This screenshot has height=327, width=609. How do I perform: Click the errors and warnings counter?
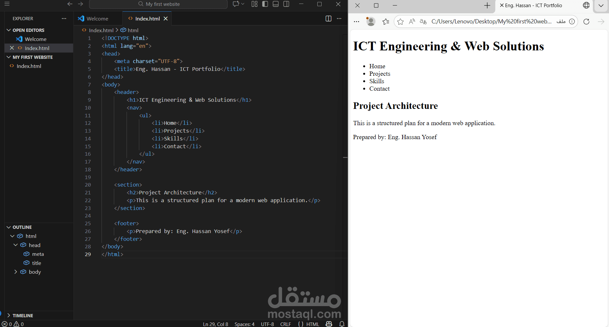tap(11, 324)
